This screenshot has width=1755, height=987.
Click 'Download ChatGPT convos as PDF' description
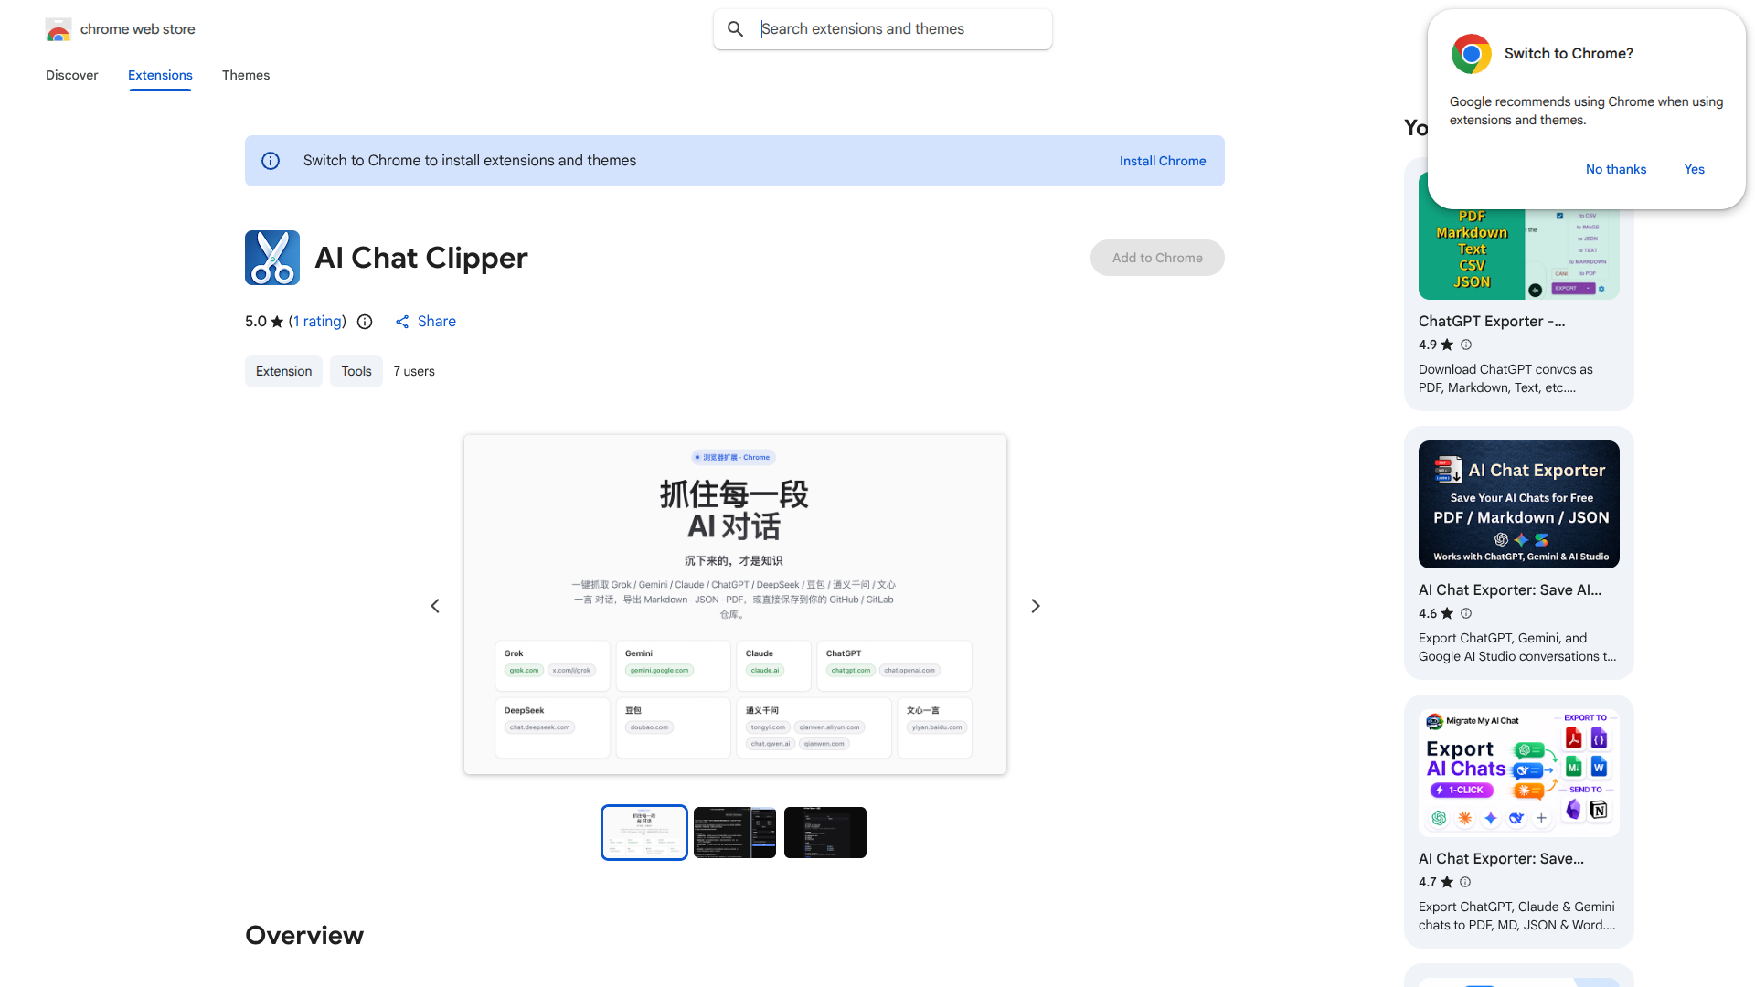(x=1505, y=378)
